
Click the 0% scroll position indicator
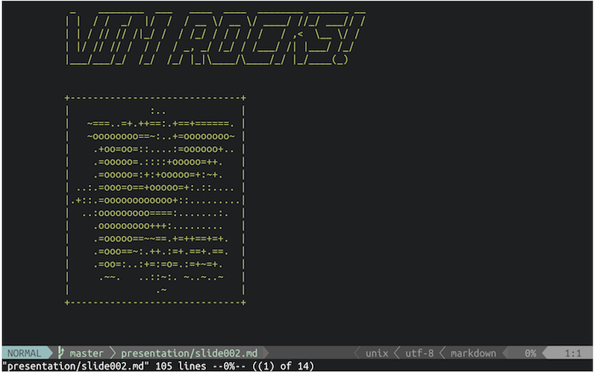click(530, 353)
